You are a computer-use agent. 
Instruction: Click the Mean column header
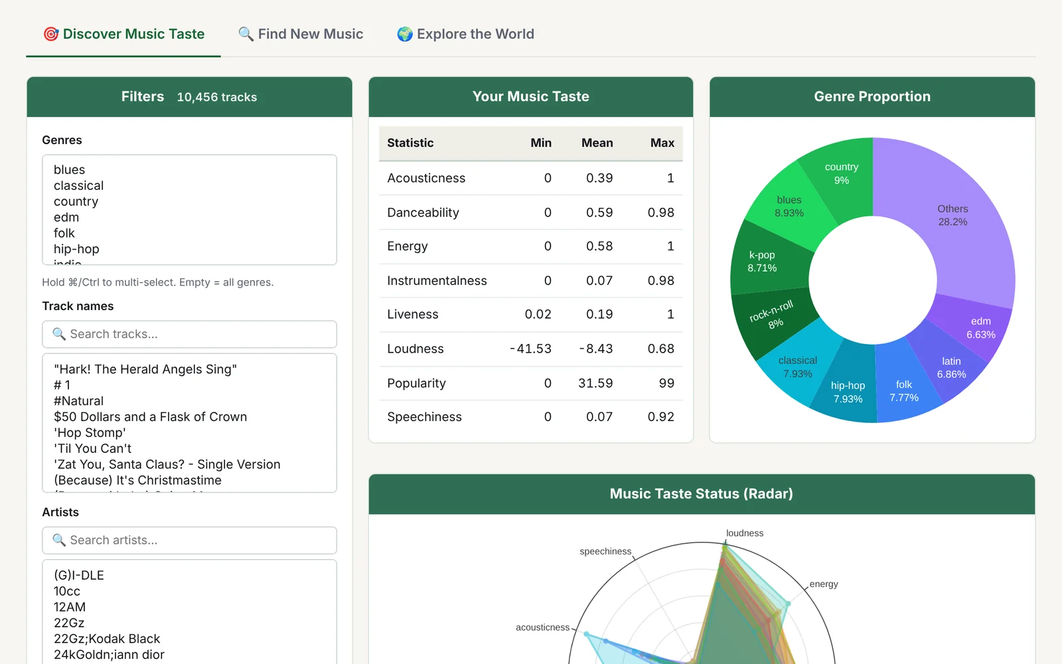pyautogui.click(x=597, y=143)
